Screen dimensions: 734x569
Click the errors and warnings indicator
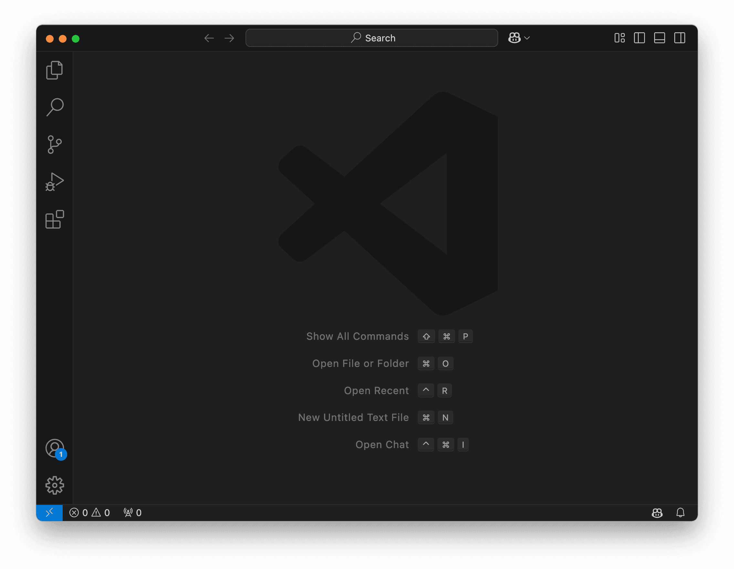90,513
